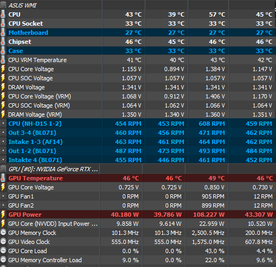Screen dimensions: 276x267
Task: Click thermometer icon beside CPU row
Action: coord(3,14)
